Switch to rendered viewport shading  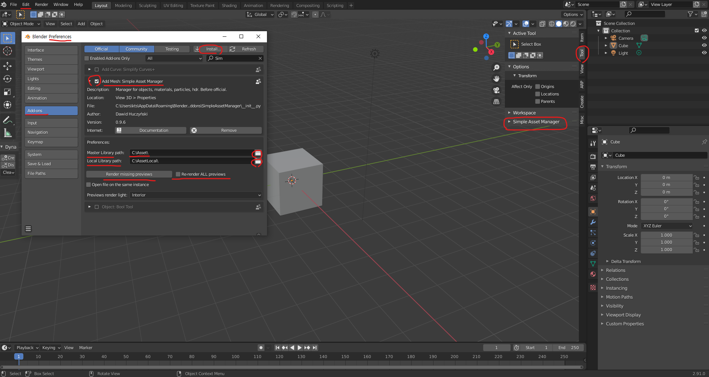(x=573, y=24)
